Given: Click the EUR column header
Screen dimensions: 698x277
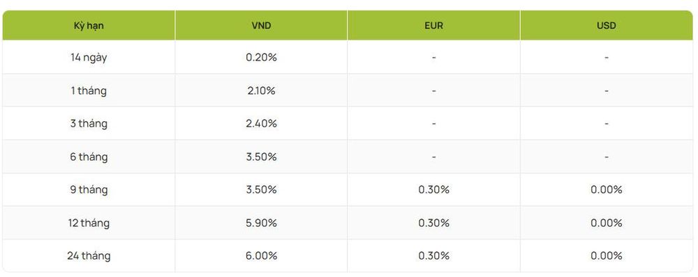Looking at the screenshot, I should (x=433, y=25).
